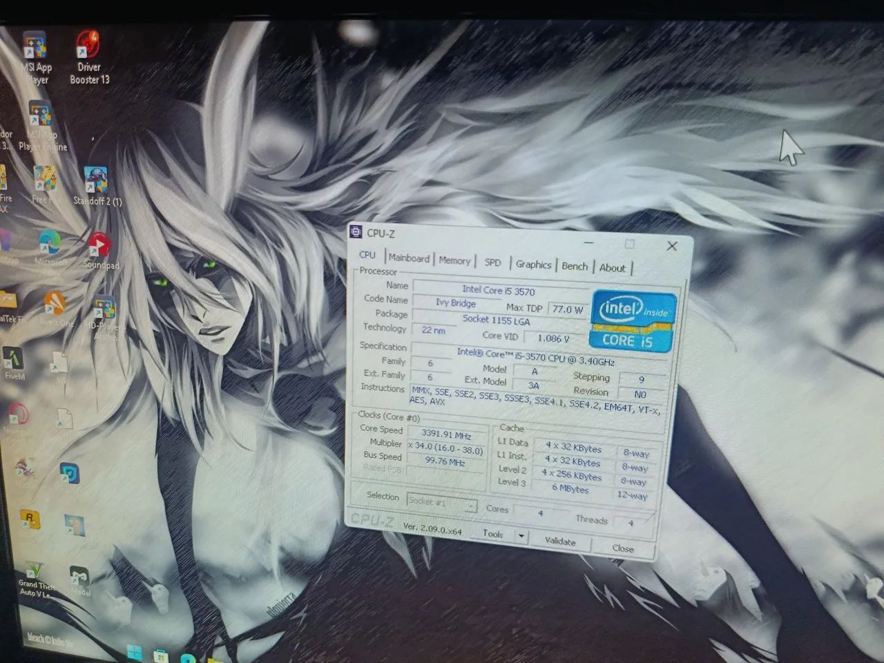
Task: Launch the Soundpad desktop shortcut
Action: (x=101, y=251)
